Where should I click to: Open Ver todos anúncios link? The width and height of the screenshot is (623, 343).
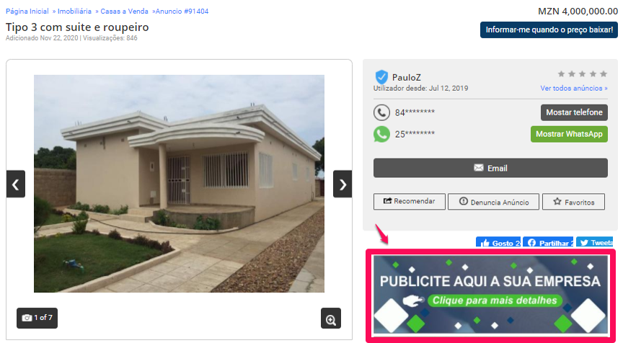click(574, 88)
